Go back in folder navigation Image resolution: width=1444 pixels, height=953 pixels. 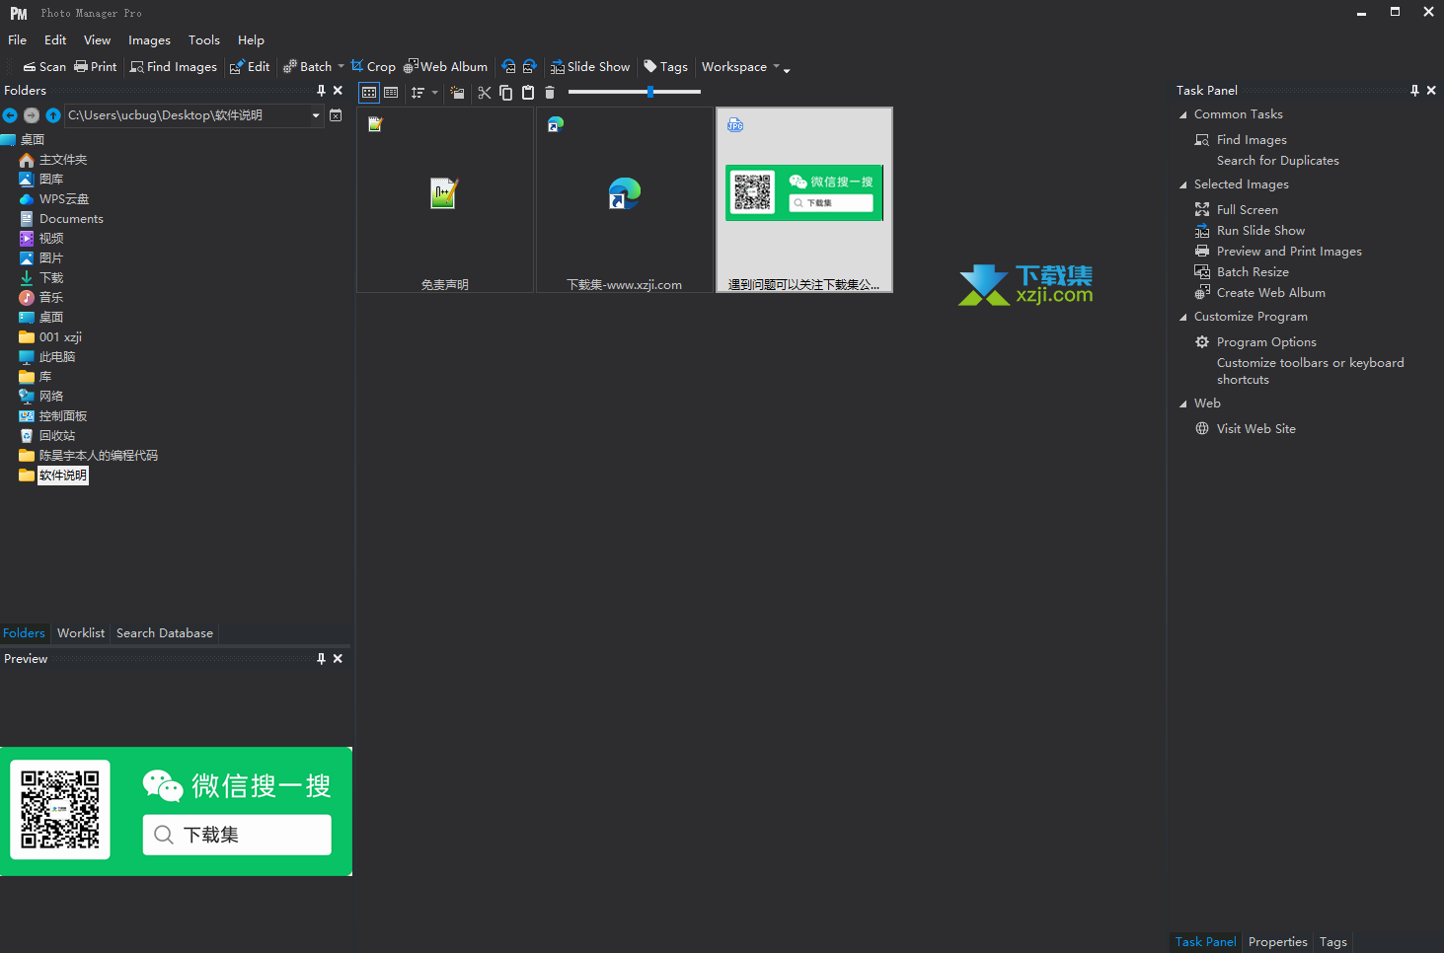[10, 115]
